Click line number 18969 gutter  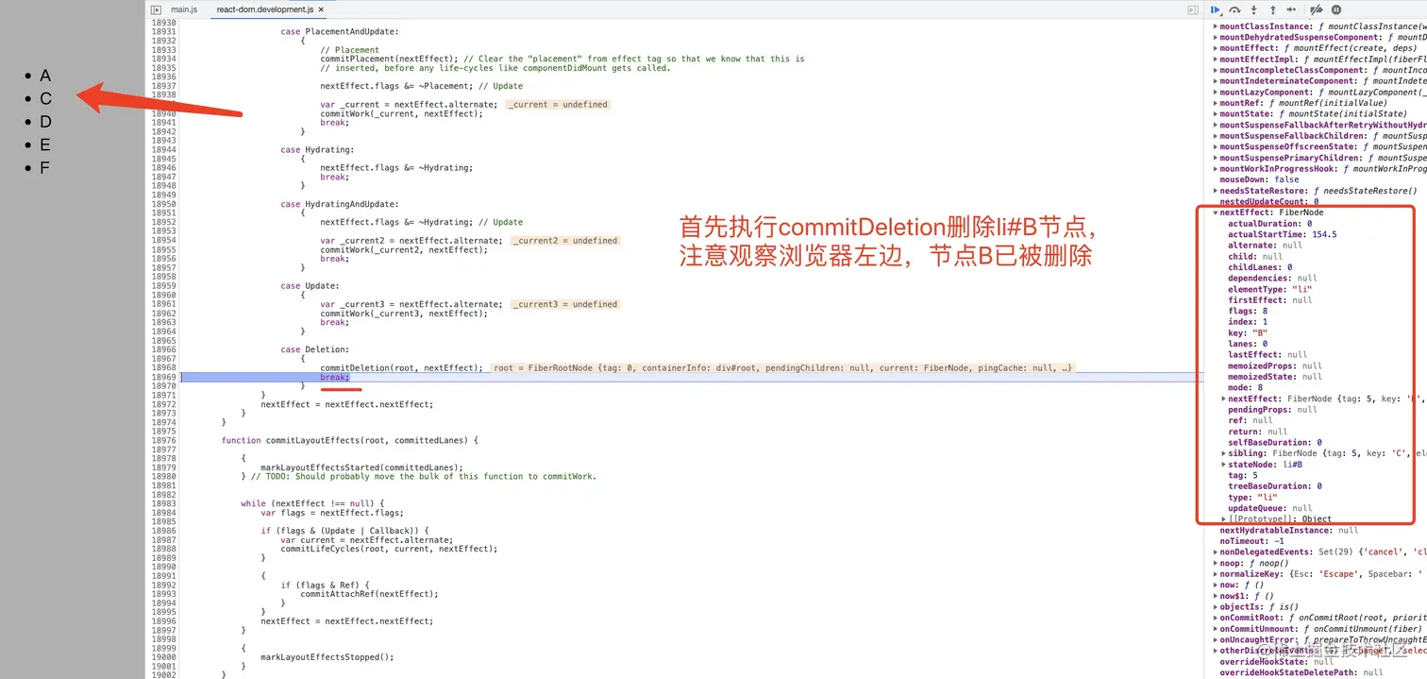pyautogui.click(x=163, y=377)
